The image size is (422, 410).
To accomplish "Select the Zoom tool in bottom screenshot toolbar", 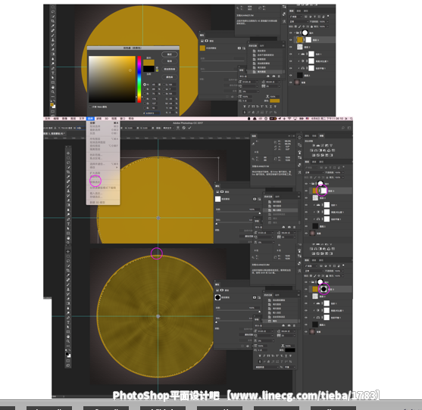I will point(68,341).
